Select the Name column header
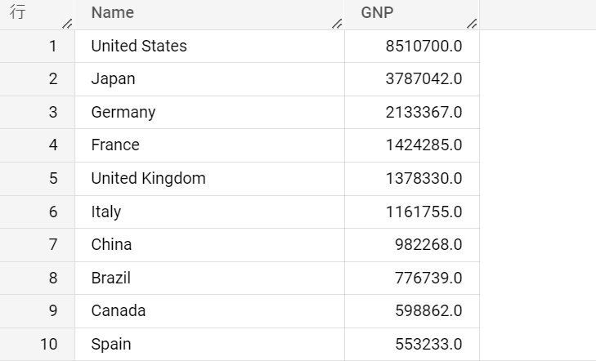The width and height of the screenshot is (596, 361). [209, 15]
